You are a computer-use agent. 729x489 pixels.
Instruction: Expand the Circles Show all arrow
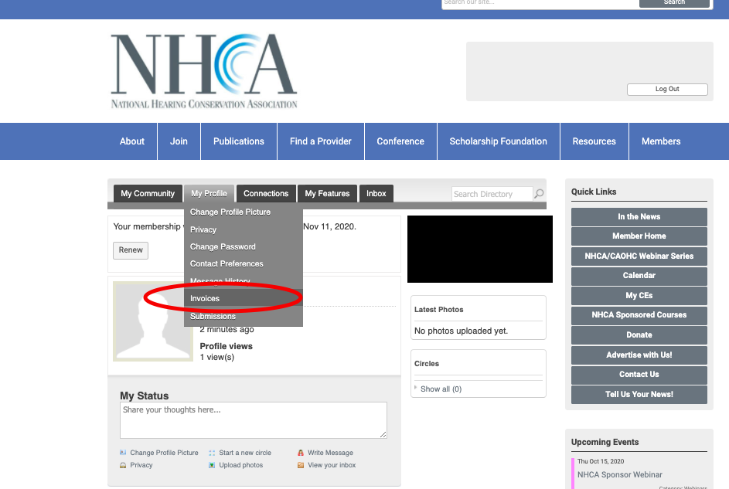416,387
